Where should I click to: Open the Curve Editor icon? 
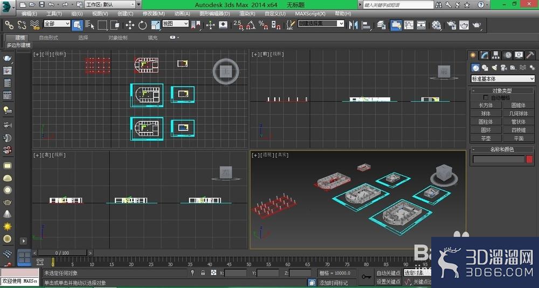(409, 25)
